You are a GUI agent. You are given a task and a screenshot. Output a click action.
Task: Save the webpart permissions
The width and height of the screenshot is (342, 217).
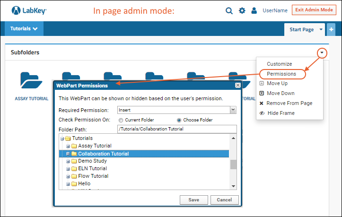(193, 200)
